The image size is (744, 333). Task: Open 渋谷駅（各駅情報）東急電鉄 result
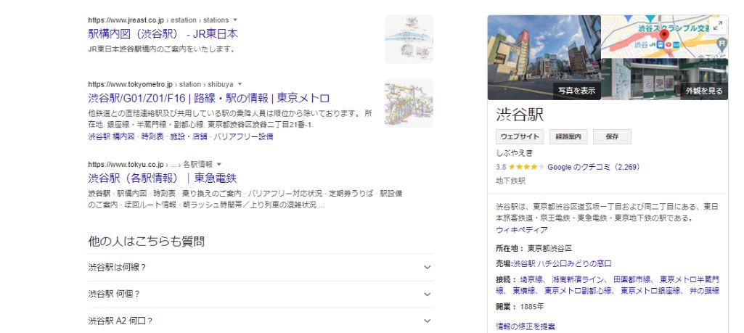pyautogui.click(x=163, y=178)
